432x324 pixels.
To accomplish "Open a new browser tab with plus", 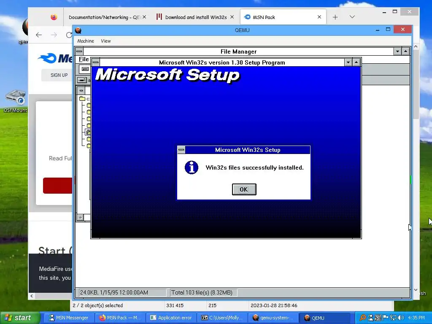I will pos(335,17).
